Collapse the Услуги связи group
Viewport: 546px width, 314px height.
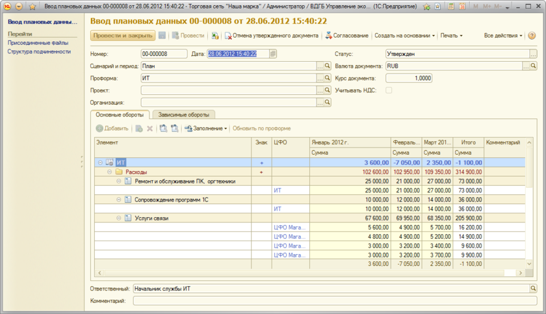pyautogui.click(x=119, y=218)
